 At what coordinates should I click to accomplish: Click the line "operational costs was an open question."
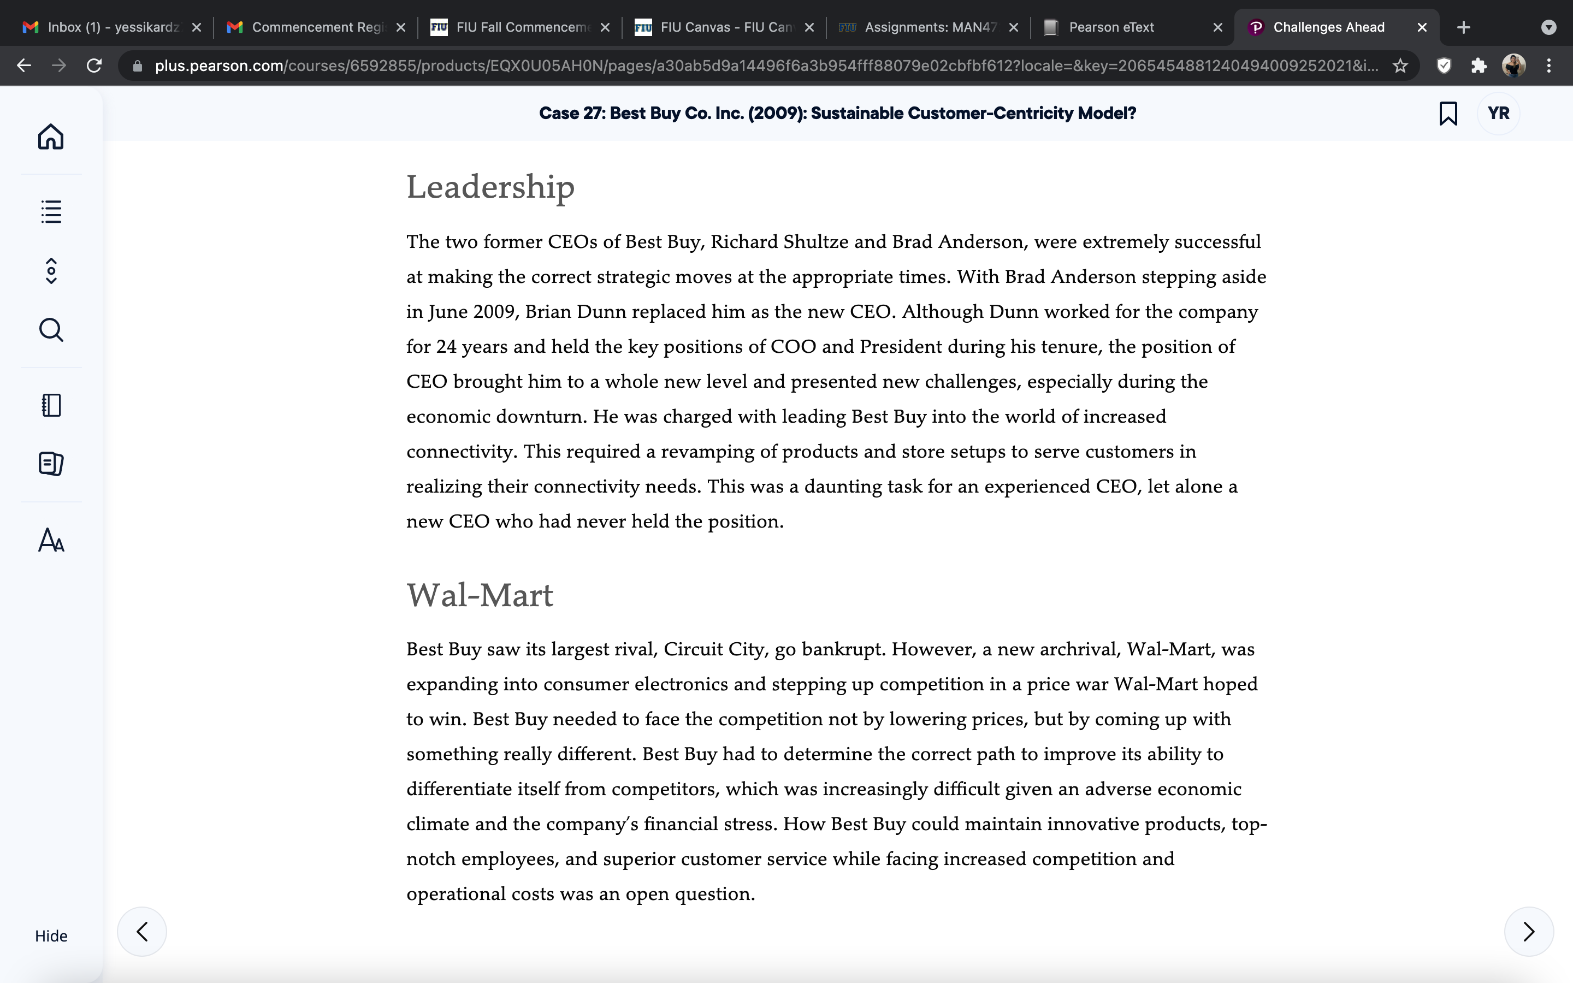[581, 894]
